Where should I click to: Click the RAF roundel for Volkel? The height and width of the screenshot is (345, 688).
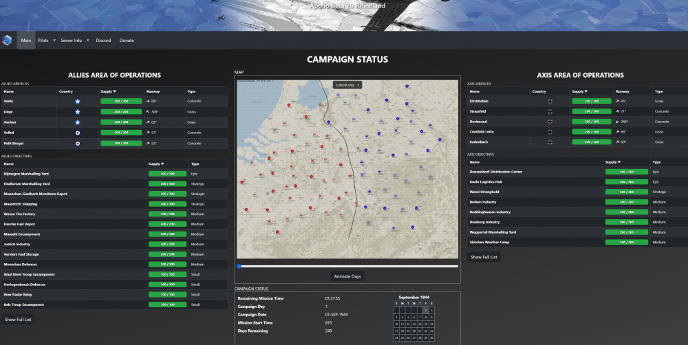click(x=78, y=133)
